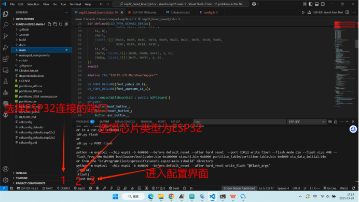Viewport: 359px width, 202px height.
Task: Open the Accounts menu in the activity bar
Action: pos(6,169)
